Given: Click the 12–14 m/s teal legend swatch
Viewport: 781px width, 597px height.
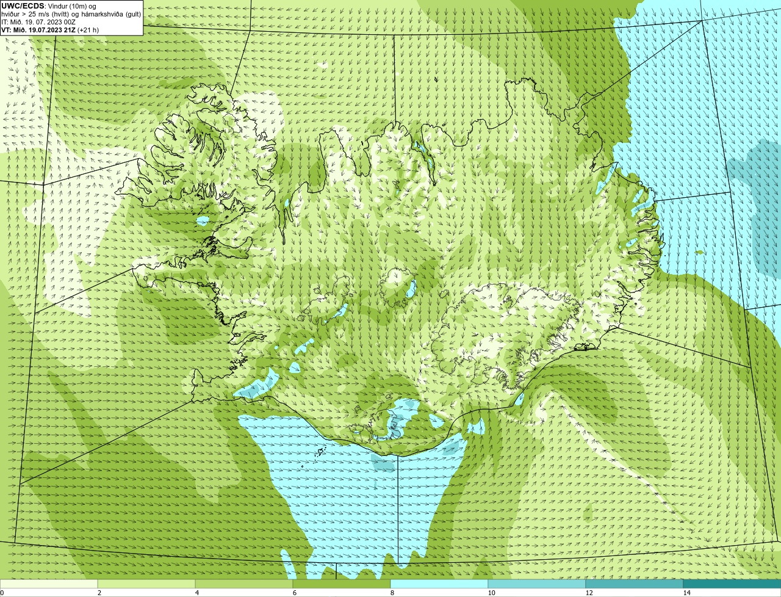Looking at the screenshot, I should pos(635,584).
